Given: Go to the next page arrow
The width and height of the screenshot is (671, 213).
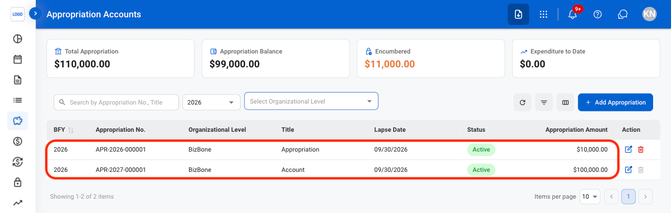Looking at the screenshot, I should [645, 197].
